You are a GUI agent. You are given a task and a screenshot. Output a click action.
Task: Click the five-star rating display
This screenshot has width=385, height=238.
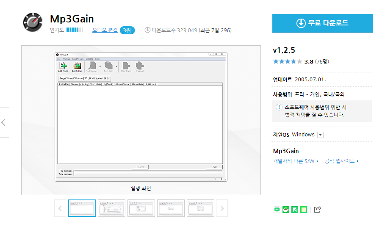tap(288, 61)
